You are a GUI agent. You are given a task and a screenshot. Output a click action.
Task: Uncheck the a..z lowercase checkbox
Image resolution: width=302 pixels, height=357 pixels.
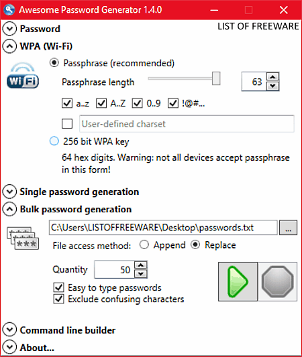(67, 103)
